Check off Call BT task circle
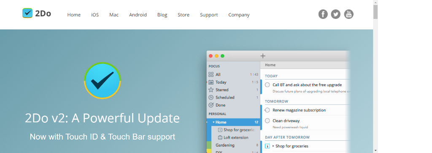This screenshot has width=432, height=153. [x=267, y=85]
